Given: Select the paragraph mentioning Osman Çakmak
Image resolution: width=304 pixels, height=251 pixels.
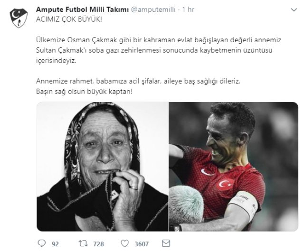Looking at the screenshot, I should [x=159, y=50].
